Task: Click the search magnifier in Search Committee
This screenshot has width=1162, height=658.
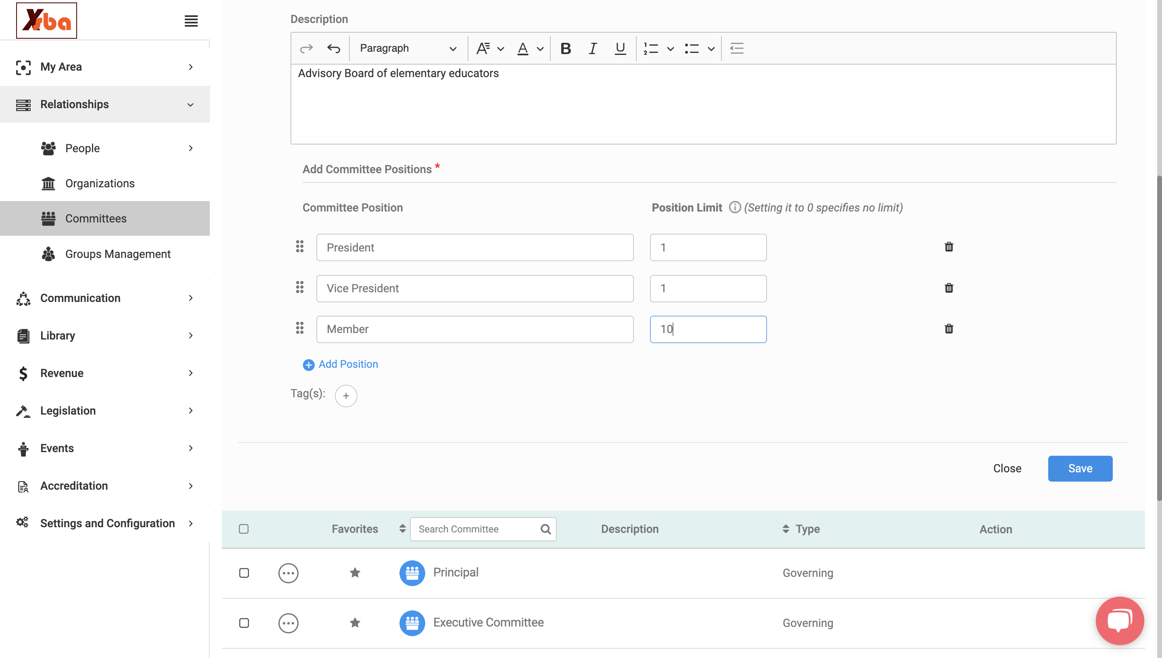Action: tap(545, 529)
